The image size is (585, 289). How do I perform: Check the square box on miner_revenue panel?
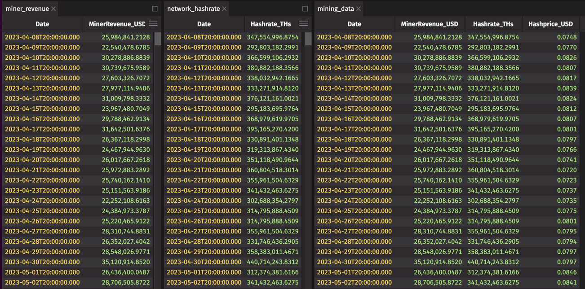click(155, 8)
